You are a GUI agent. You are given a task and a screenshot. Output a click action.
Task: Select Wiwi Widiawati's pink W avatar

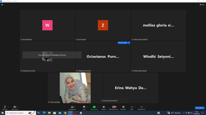coord(47,25)
